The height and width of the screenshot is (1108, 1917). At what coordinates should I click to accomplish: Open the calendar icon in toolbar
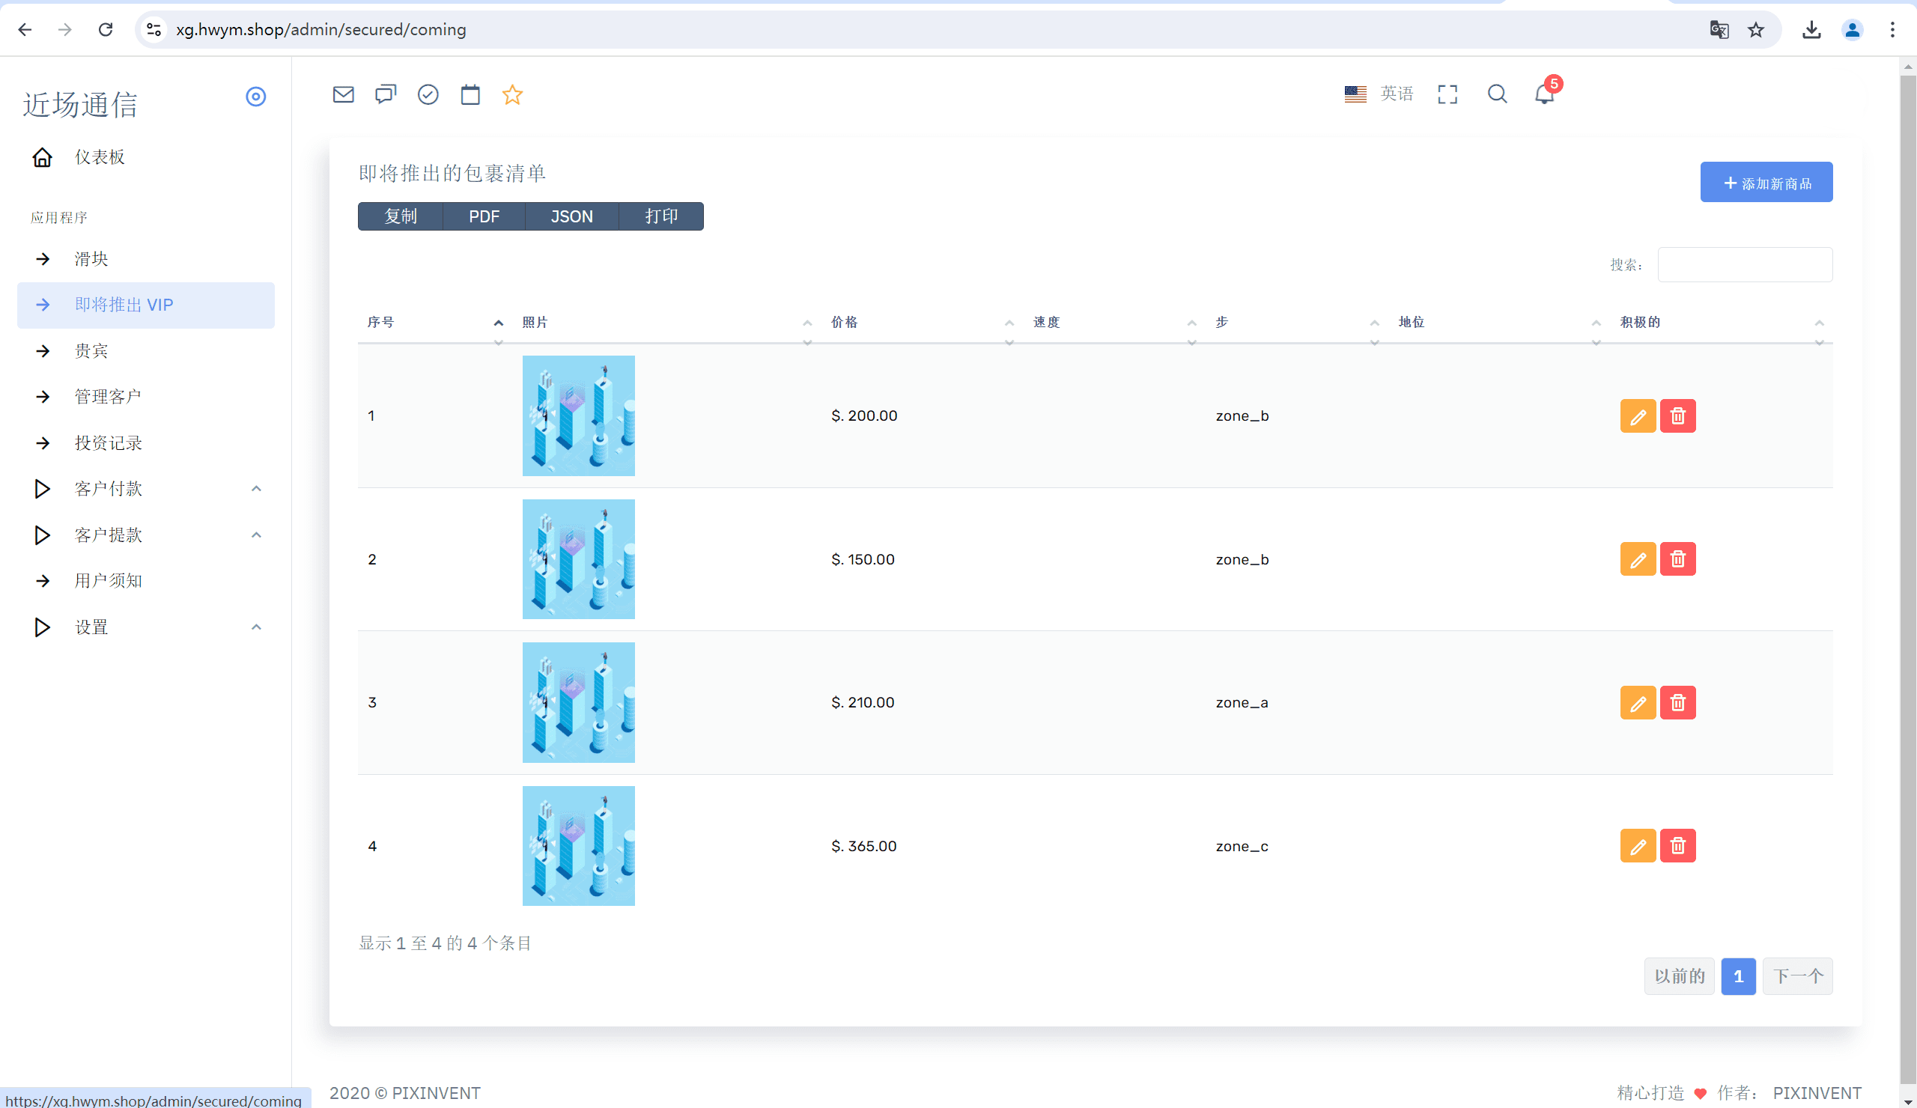pyautogui.click(x=470, y=94)
